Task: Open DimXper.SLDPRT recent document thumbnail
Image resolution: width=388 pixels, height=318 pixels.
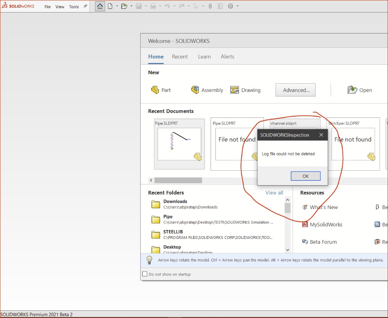Action: coord(353,144)
